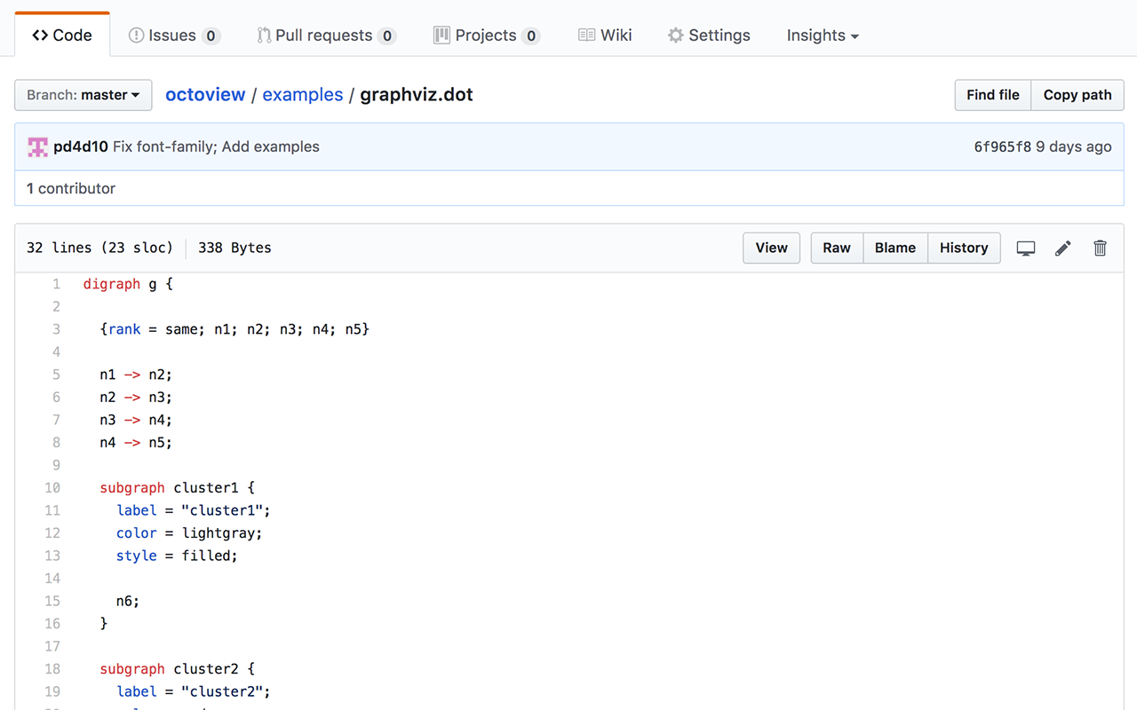
Task: Open the Pull requests tab
Action: click(326, 35)
